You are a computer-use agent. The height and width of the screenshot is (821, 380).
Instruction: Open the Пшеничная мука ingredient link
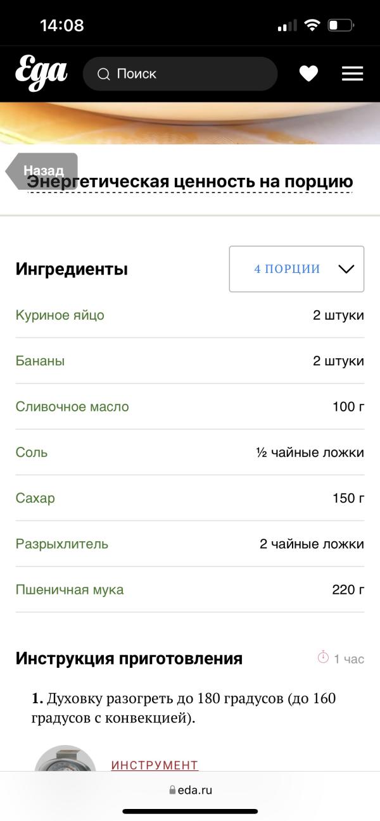point(70,590)
